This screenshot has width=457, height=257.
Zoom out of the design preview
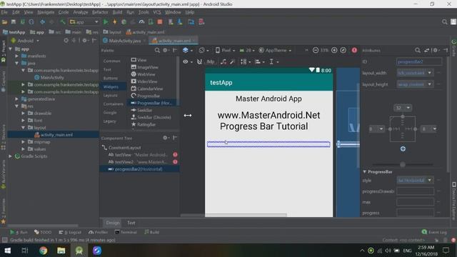point(316,50)
